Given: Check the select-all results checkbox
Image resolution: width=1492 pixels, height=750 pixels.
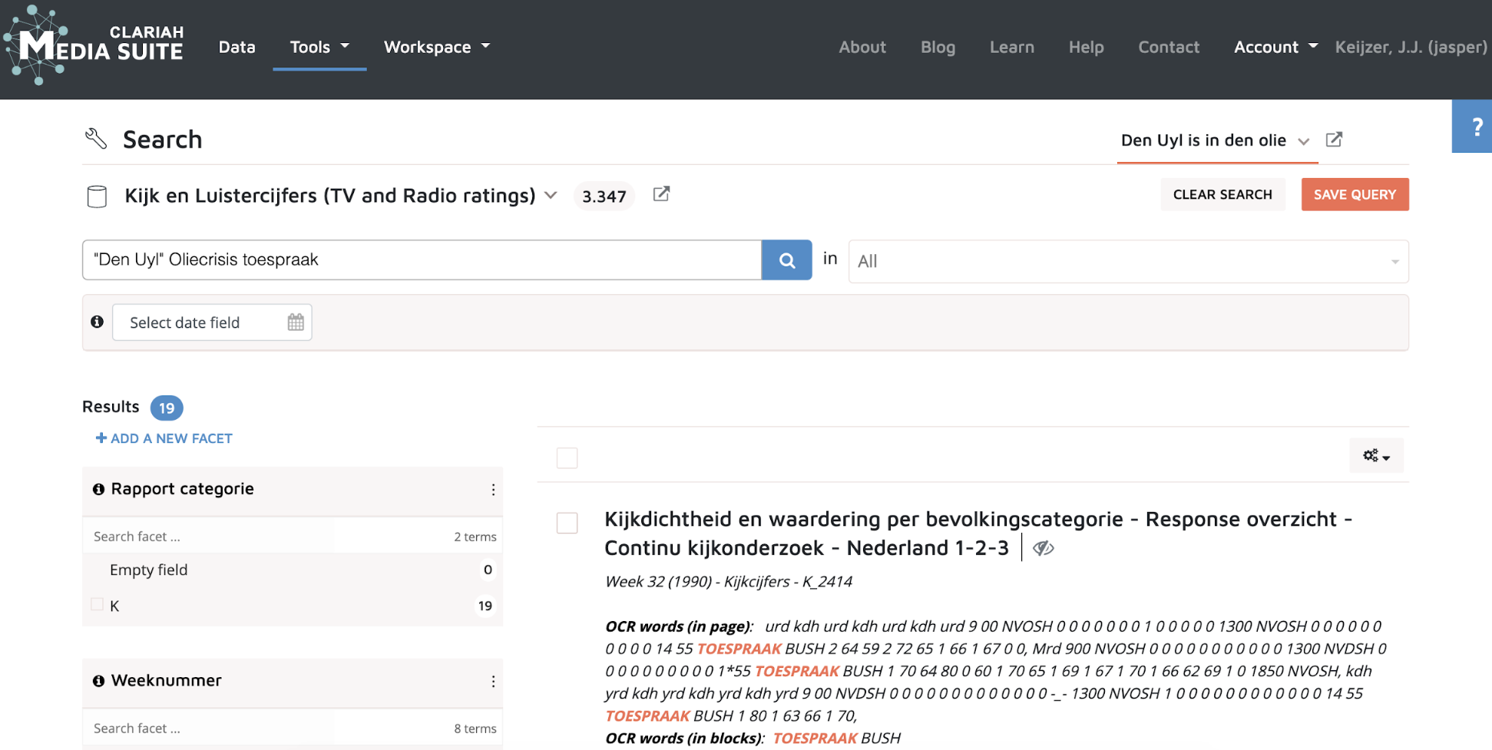Looking at the screenshot, I should point(567,458).
